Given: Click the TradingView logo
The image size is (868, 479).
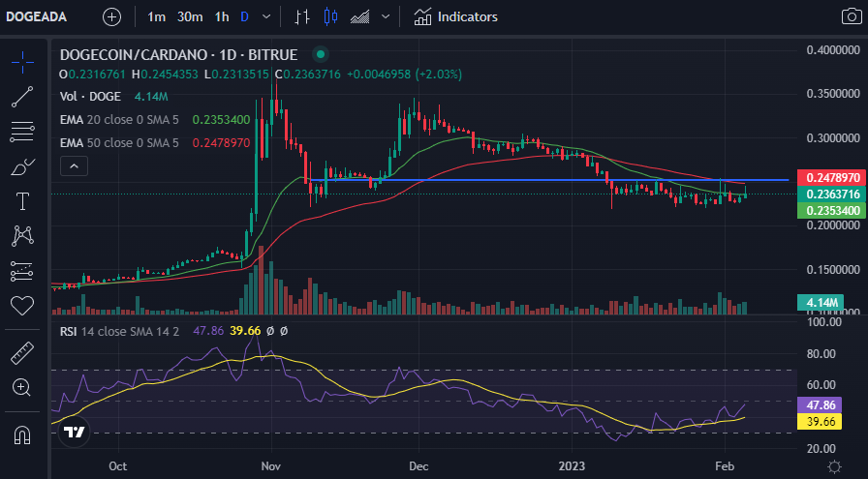Looking at the screenshot, I should point(75,432).
